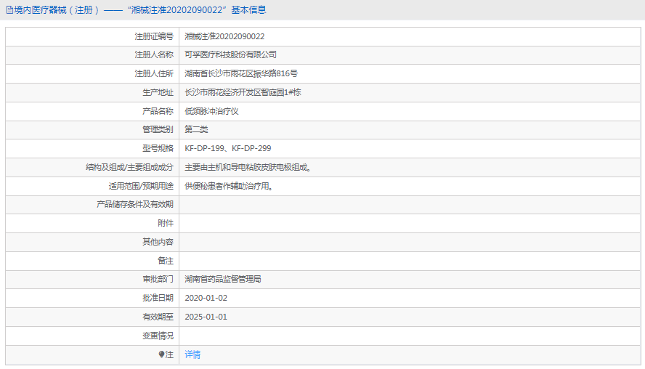Click the 变更情况 label
The width and height of the screenshot is (645, 369).
coord(158,336)
